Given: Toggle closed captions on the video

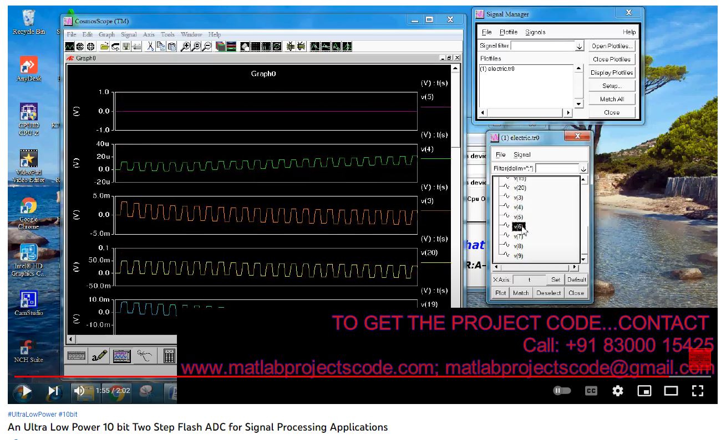Looking at the screenshot, I should click(x=591, y=391).
